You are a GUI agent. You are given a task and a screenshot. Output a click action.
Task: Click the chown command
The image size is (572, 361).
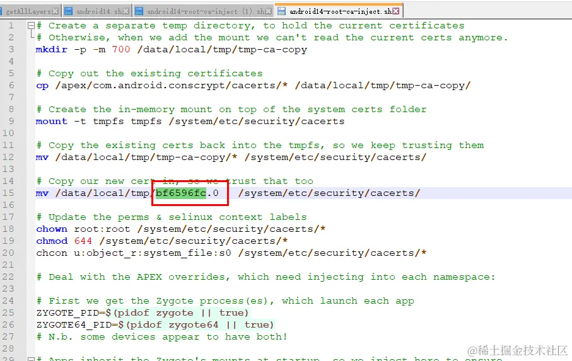(x=52, y=229)
